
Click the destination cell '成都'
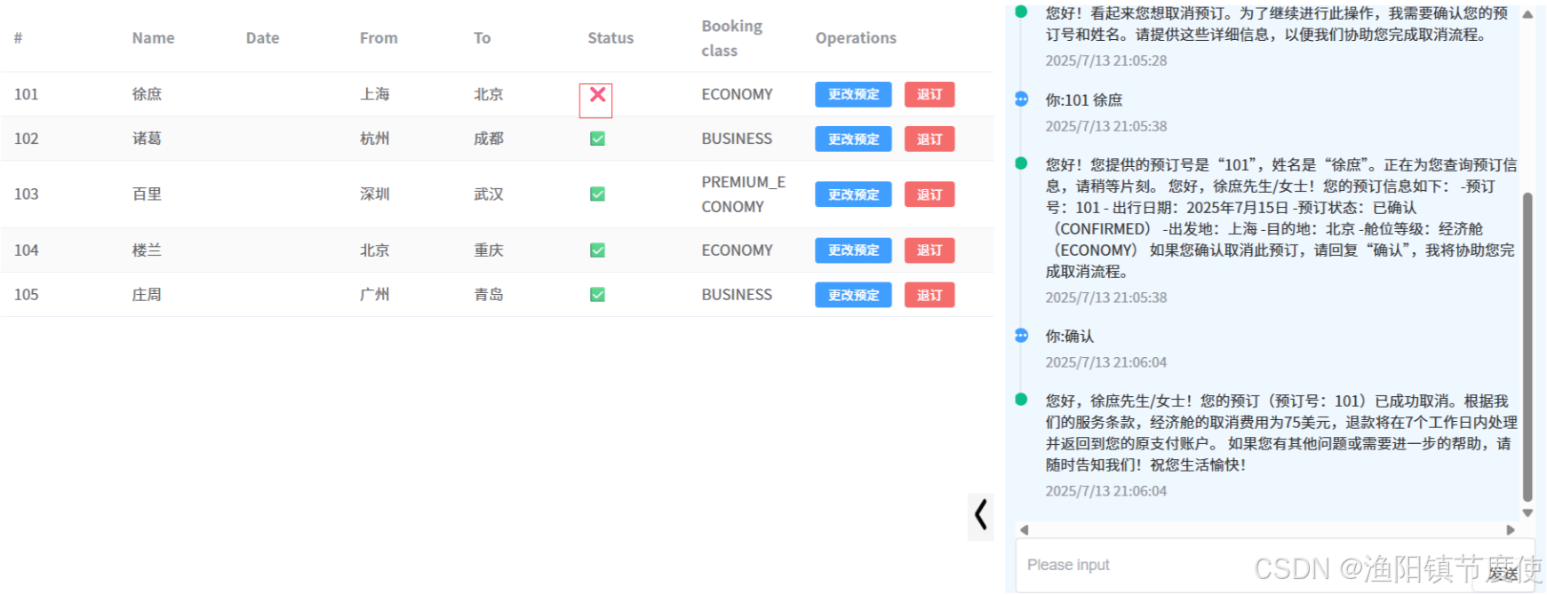point(488,139)
